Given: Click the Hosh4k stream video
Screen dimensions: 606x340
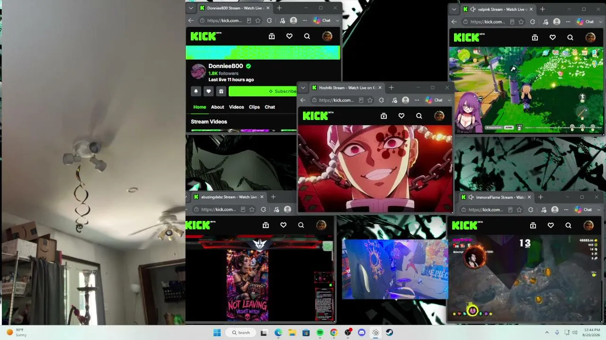Looking at the screenshot, I should (x=375, y=169).
